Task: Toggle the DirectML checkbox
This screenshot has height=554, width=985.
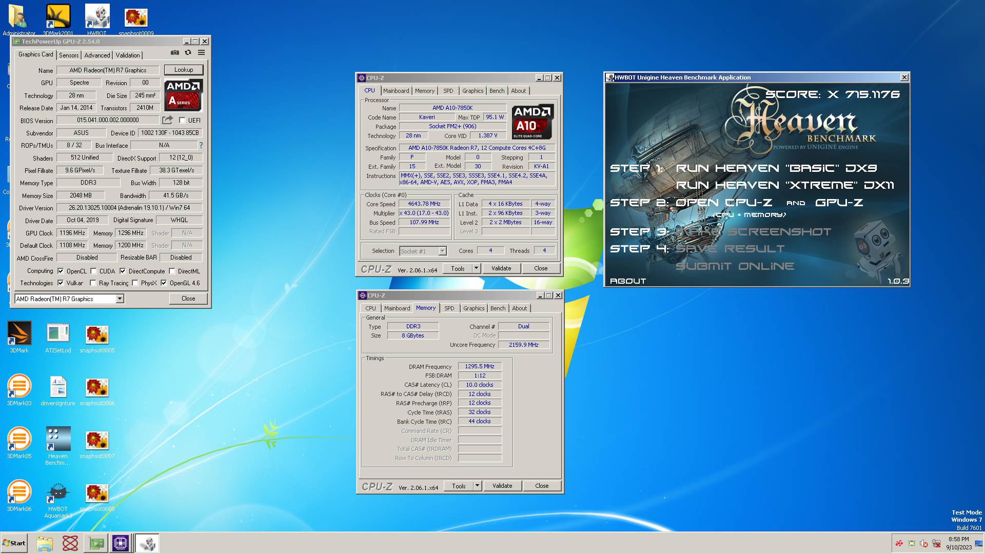Action: point(172,271)
